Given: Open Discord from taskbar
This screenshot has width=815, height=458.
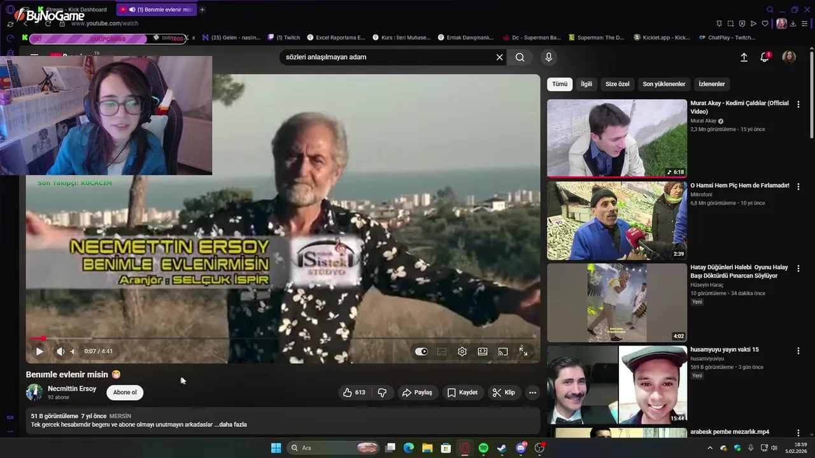Looking at the screenshot, I should click(x=521, y=448).
